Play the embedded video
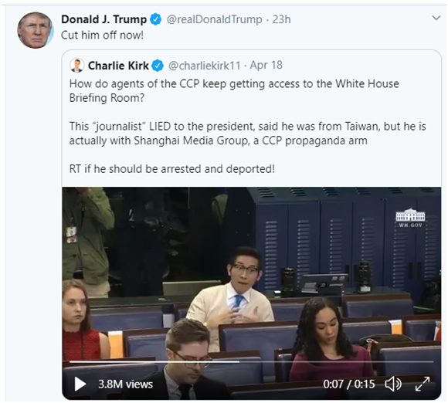This screenshot has height=403, width=448. point(80,384)
